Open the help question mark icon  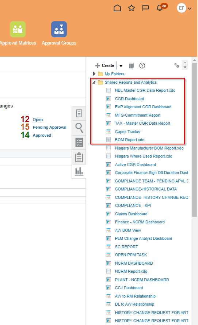click(x=142, y=66)
